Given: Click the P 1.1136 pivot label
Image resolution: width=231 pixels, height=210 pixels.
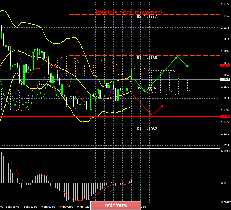Looking at the screenshot, I should [147, 88].
